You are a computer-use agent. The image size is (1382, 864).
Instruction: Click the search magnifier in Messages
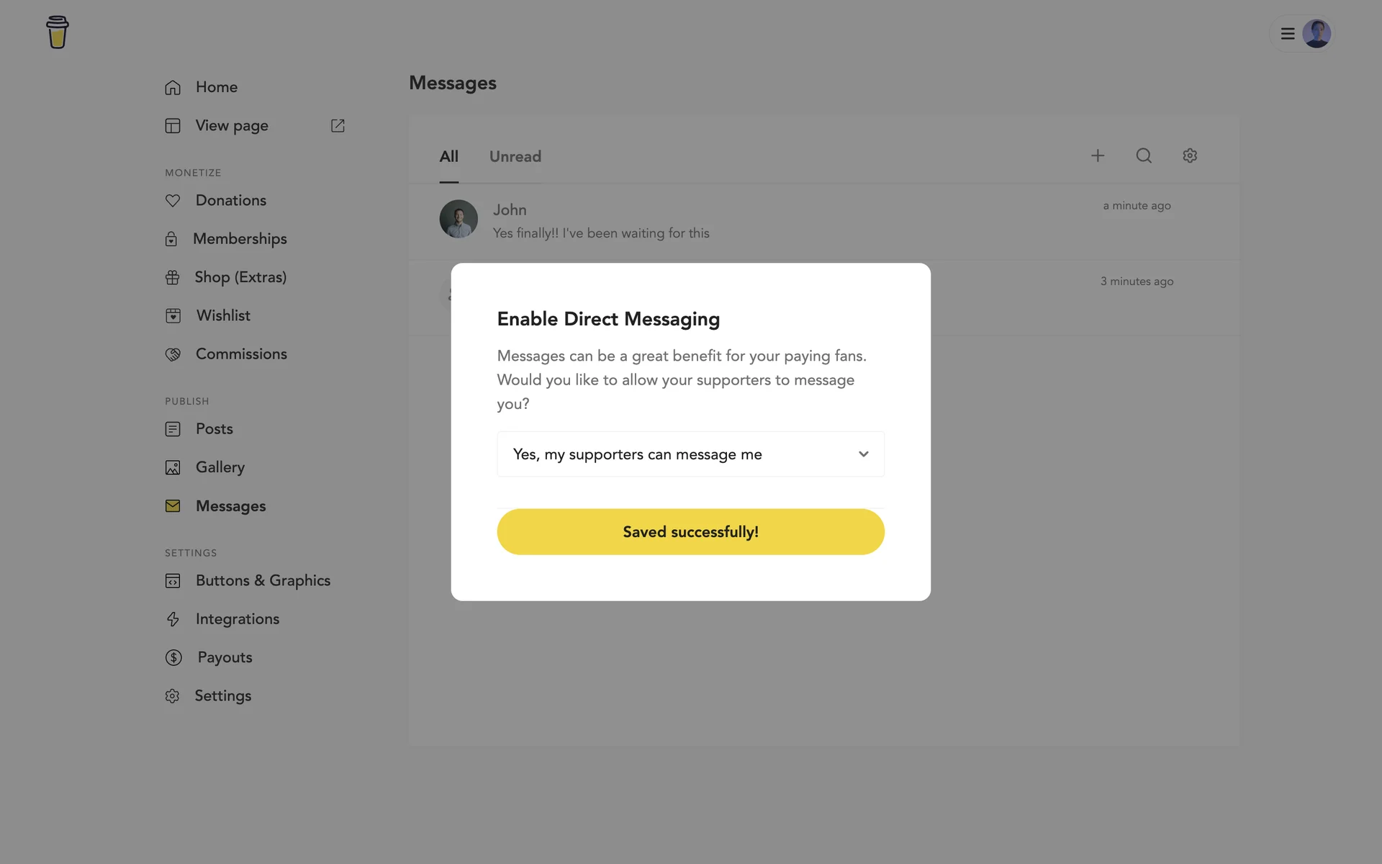1143,156
